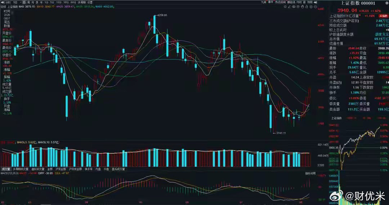Click the 上证指数 mini intraday chart label
Viewport: 389px width, 205px height.
pyautogui.click(x=337, y=118)
